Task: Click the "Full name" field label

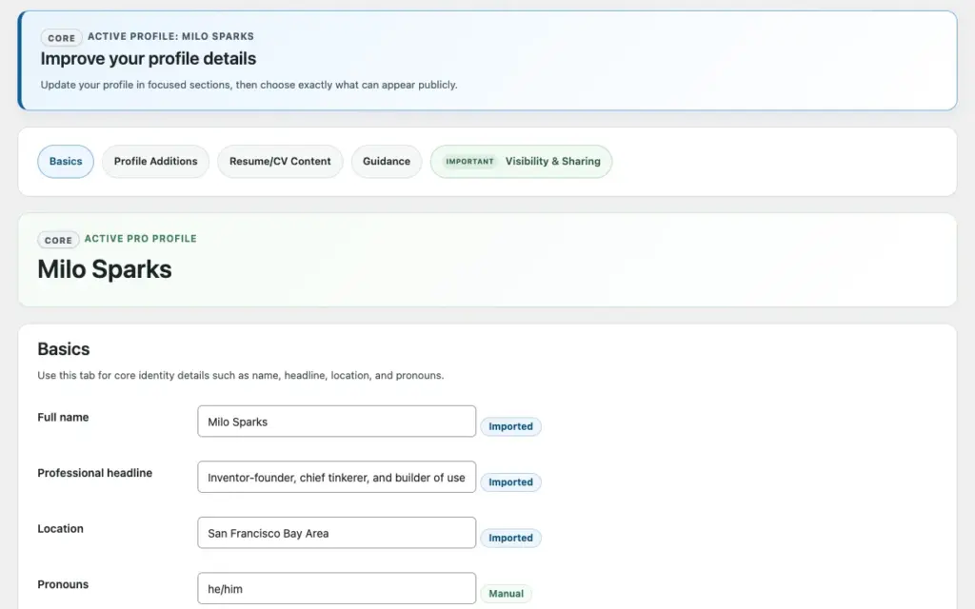Action: coord(63,417)
